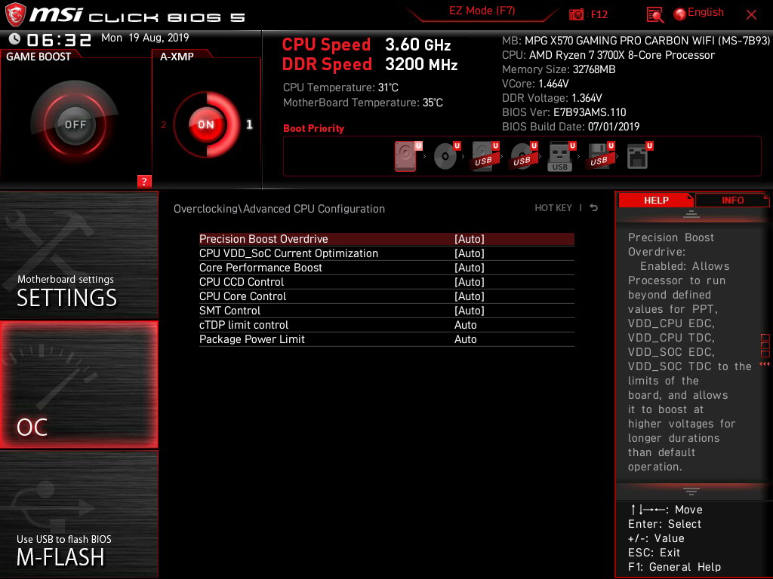
Task: Switch to the HELP tab
Action: tap(656, 200)
